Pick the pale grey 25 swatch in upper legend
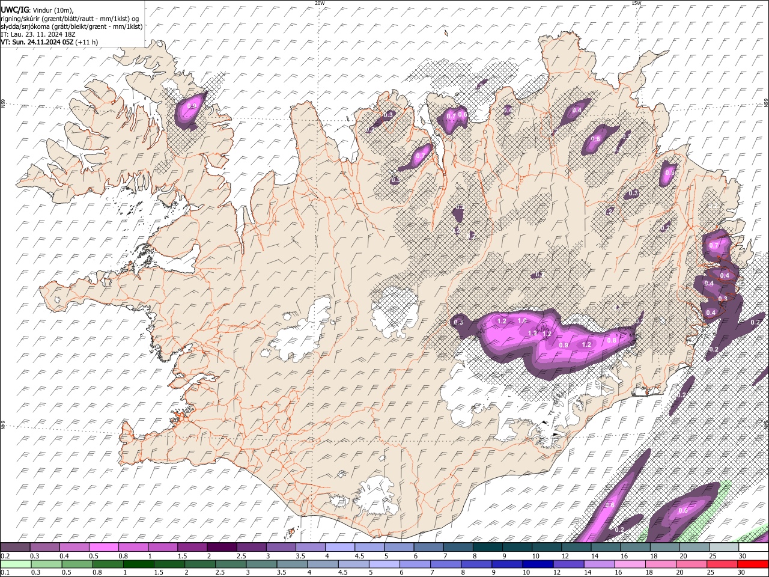769x577 pixels. tap(724, 548)
